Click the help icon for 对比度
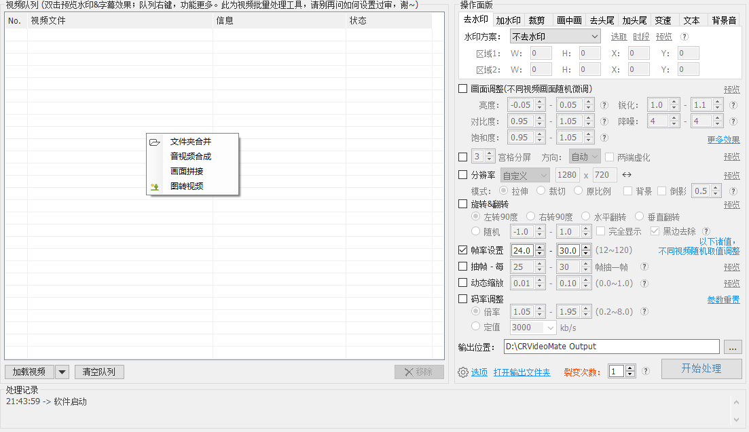This screenshot has width=749, height=432. tap(604, 121)
